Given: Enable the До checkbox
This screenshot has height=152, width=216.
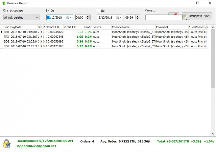Looking at the screenshot, I should point(98,10).
